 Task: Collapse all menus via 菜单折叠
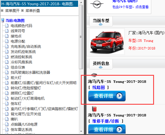pyautogui.click(x=33, y=11)
